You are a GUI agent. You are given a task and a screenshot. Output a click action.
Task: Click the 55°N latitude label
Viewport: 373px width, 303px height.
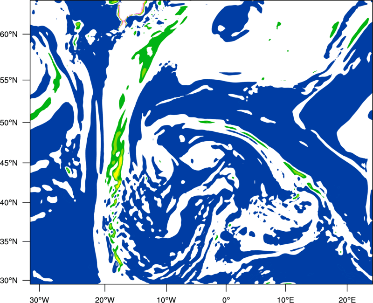tap(9, 80)
